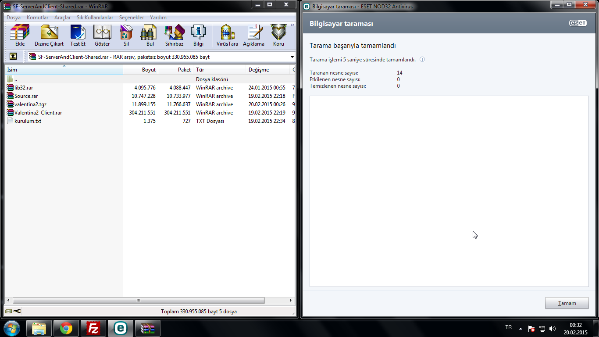Open the Seçenekler menu

pyautogui.click(x=132, y=18)
